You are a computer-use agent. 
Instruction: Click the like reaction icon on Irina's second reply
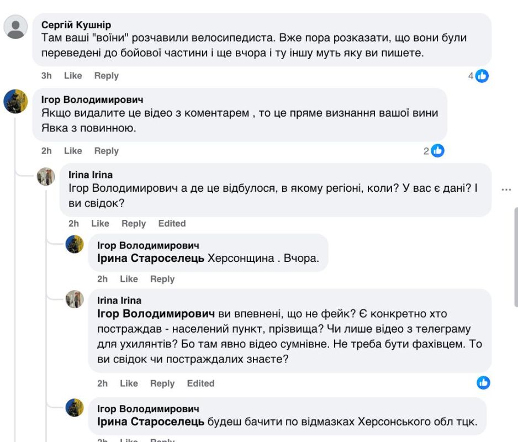pyautogui.click(x=483, y=382)
